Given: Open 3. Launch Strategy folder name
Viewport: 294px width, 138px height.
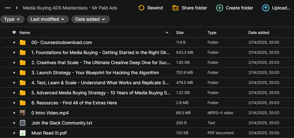Looking at the screenshot, I should point(95,73).
